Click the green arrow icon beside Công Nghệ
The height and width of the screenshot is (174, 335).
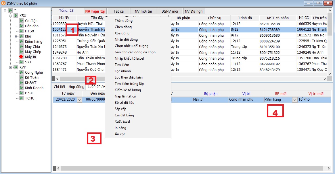click(21, 72)
